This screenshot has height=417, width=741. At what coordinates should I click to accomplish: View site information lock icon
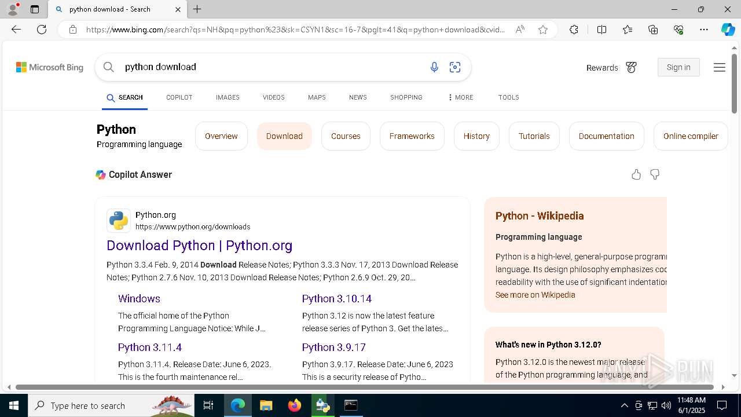click(x=73, y=30)
